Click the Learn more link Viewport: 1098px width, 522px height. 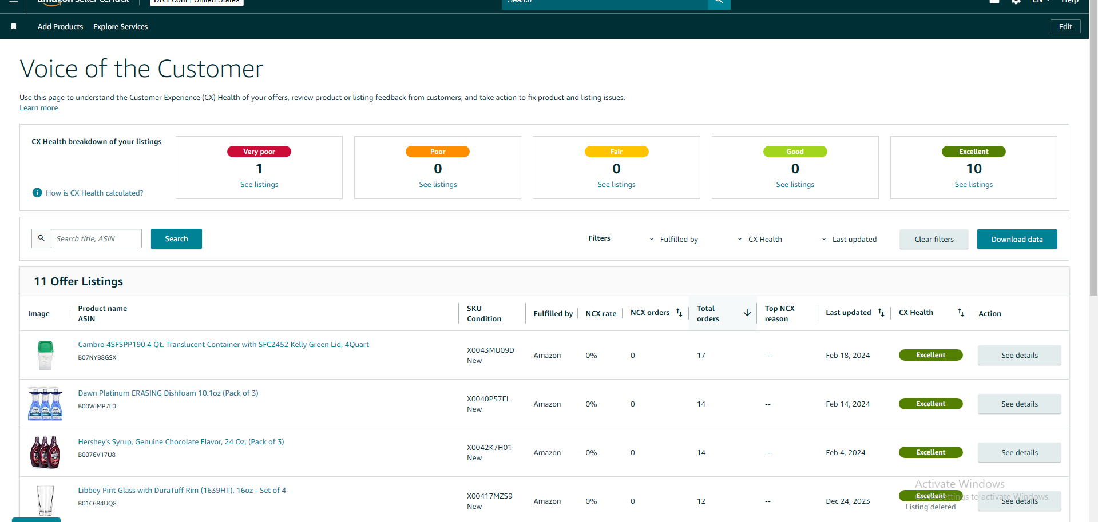39,108
